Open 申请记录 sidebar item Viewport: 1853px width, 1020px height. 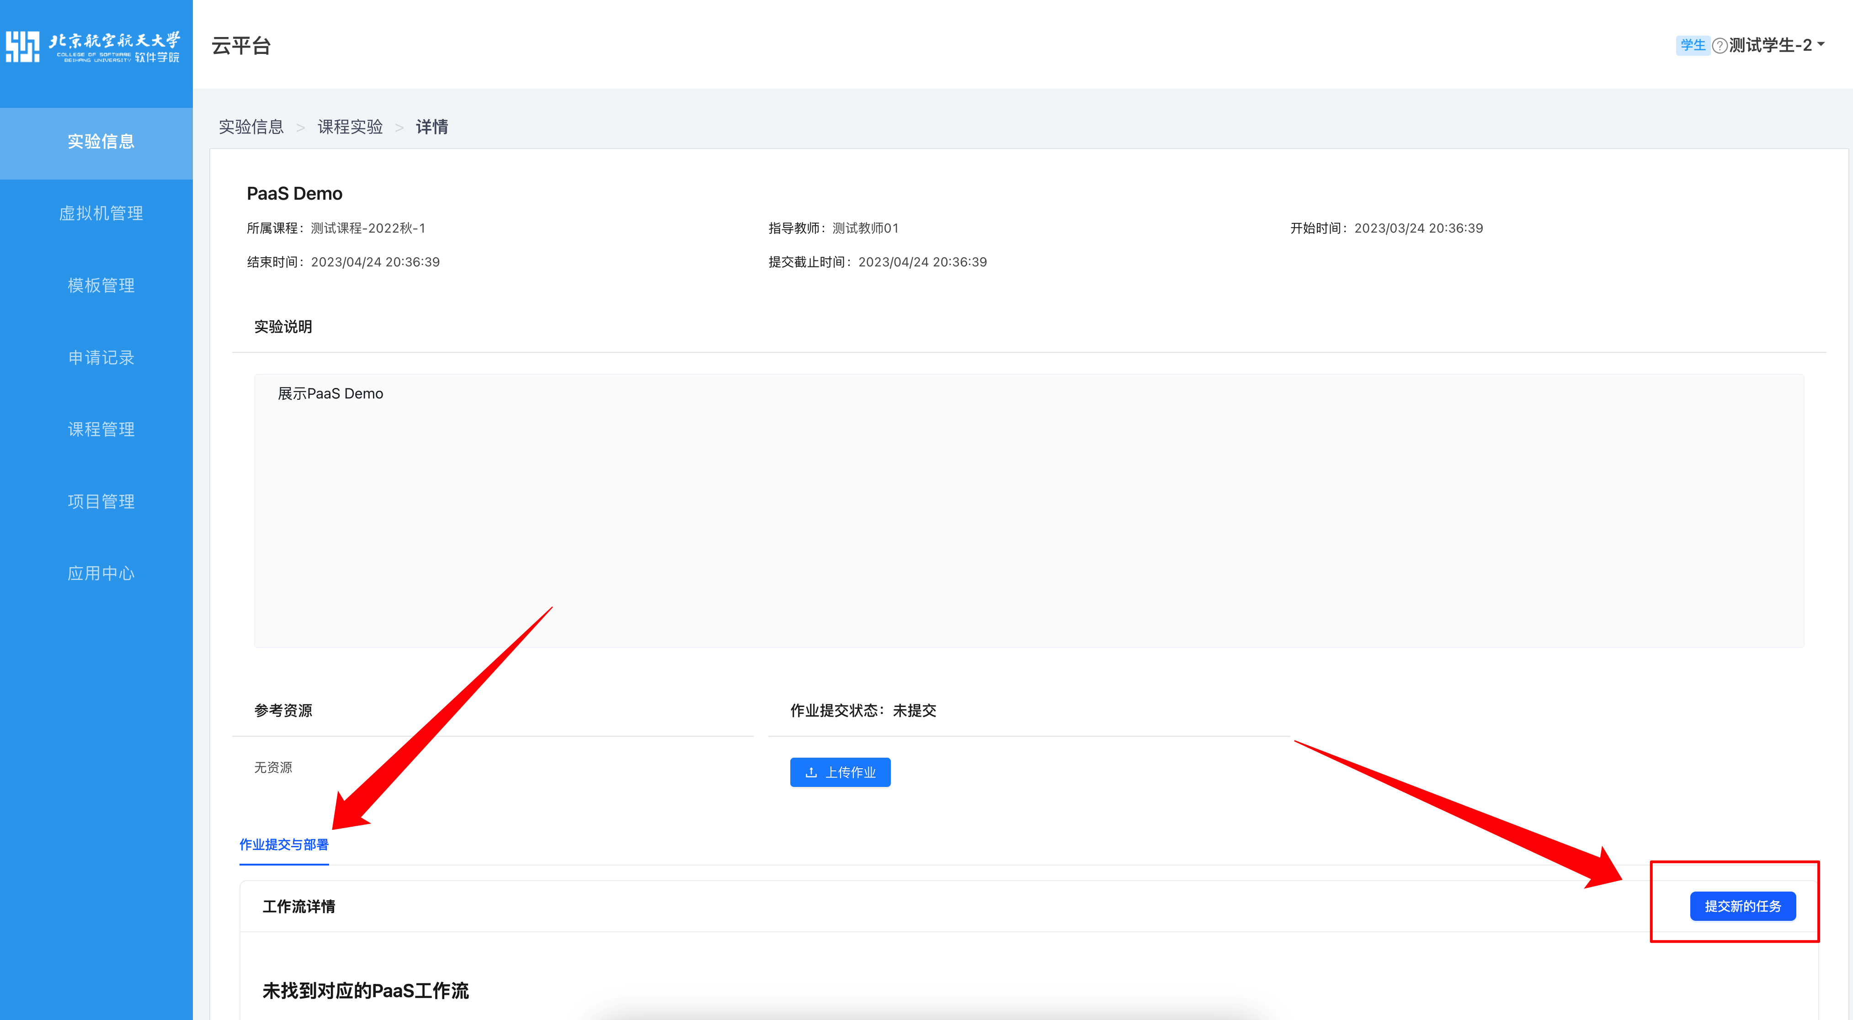coord(101,357)
